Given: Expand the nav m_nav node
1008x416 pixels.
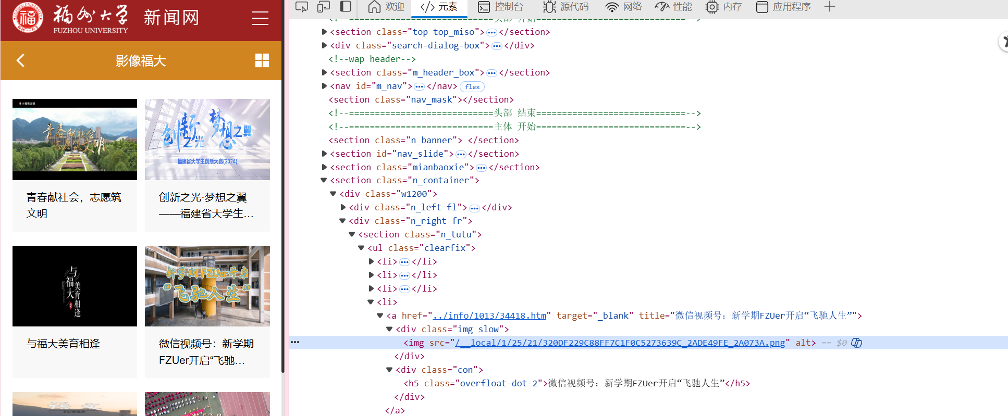Looking at the screenshot, I should (x=324, y=86).
